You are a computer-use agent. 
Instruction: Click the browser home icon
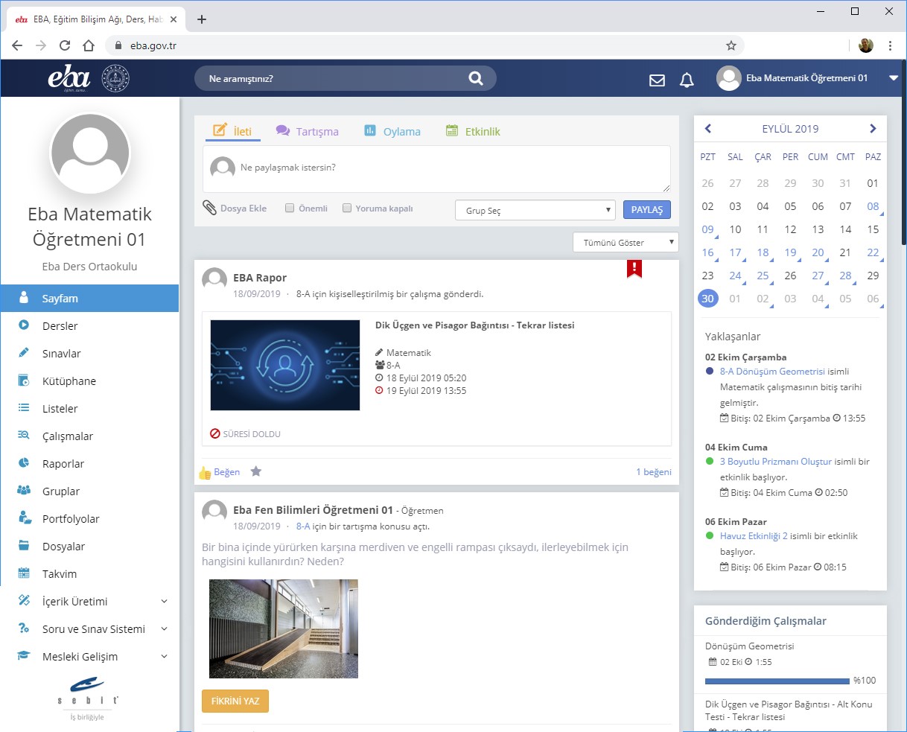point(89,45)
